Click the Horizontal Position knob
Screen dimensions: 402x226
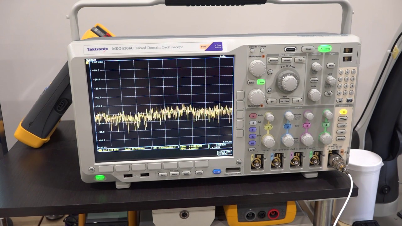[316, 67]
